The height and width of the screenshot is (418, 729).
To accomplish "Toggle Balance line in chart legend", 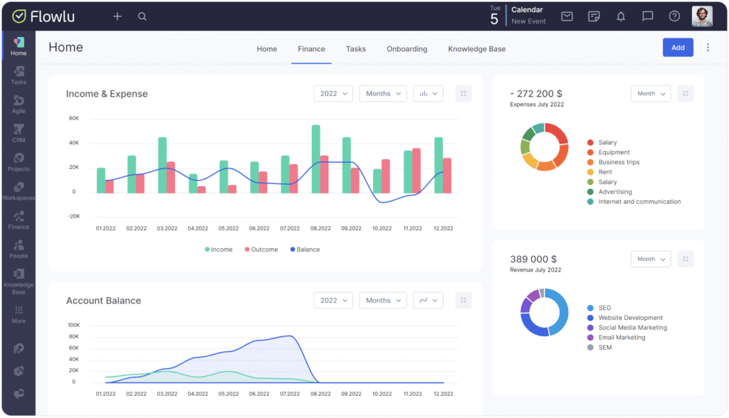I will pyautogui.click(x=305, y=250).
